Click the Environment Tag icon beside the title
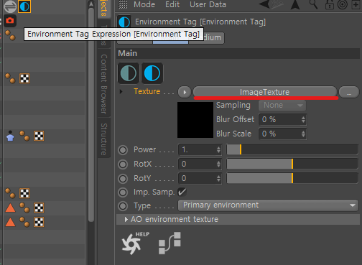This screenshot has height=265, width=362. click(x=124, y=22)
